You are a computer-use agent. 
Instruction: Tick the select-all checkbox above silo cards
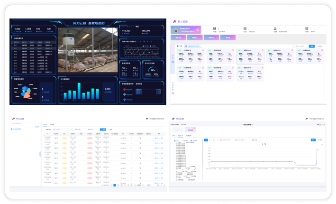click(x=179, y=46)
